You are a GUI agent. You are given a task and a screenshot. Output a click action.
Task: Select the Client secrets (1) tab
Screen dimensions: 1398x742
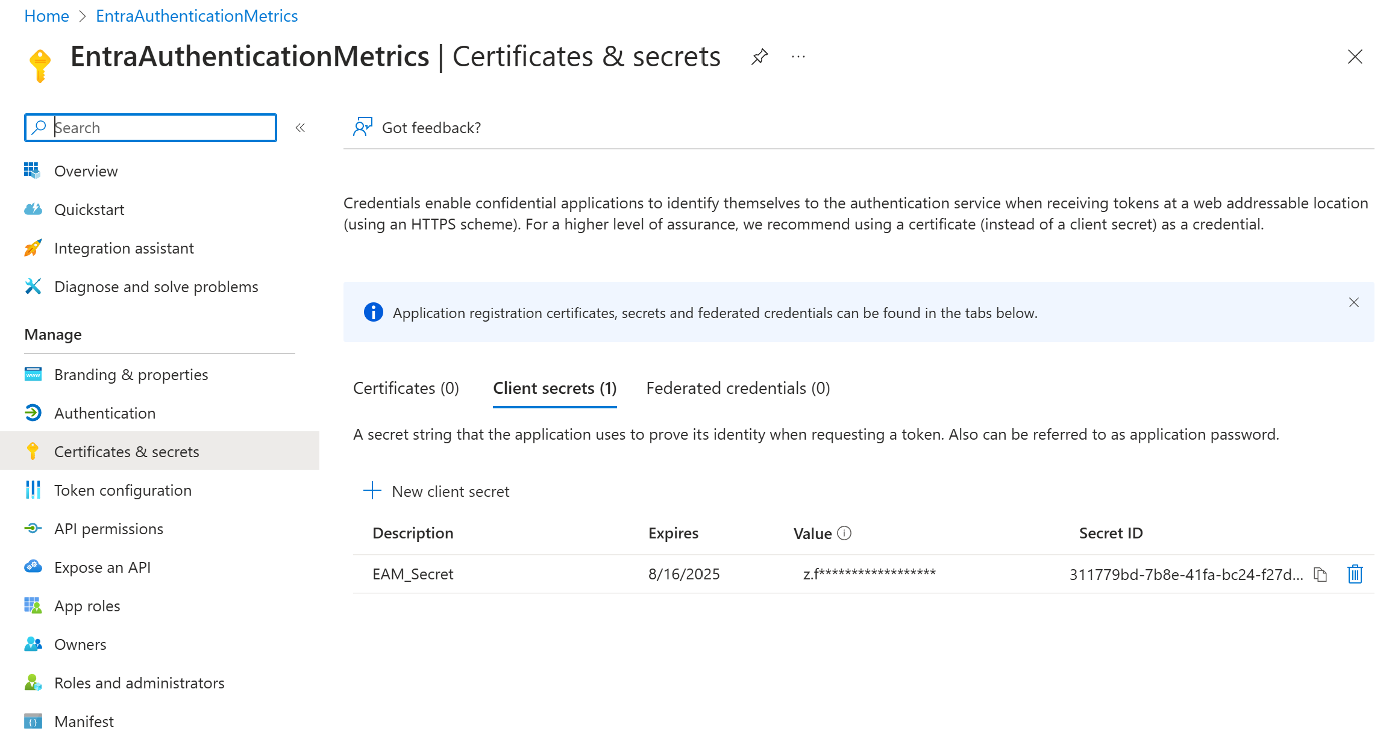click(554, 388)
